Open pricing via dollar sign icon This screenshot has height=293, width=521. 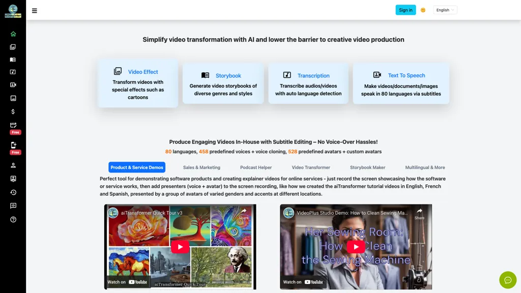(x=13, y=111)
